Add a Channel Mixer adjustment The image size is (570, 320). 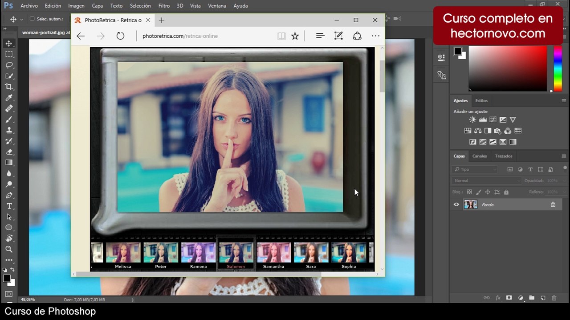[508, 131]
